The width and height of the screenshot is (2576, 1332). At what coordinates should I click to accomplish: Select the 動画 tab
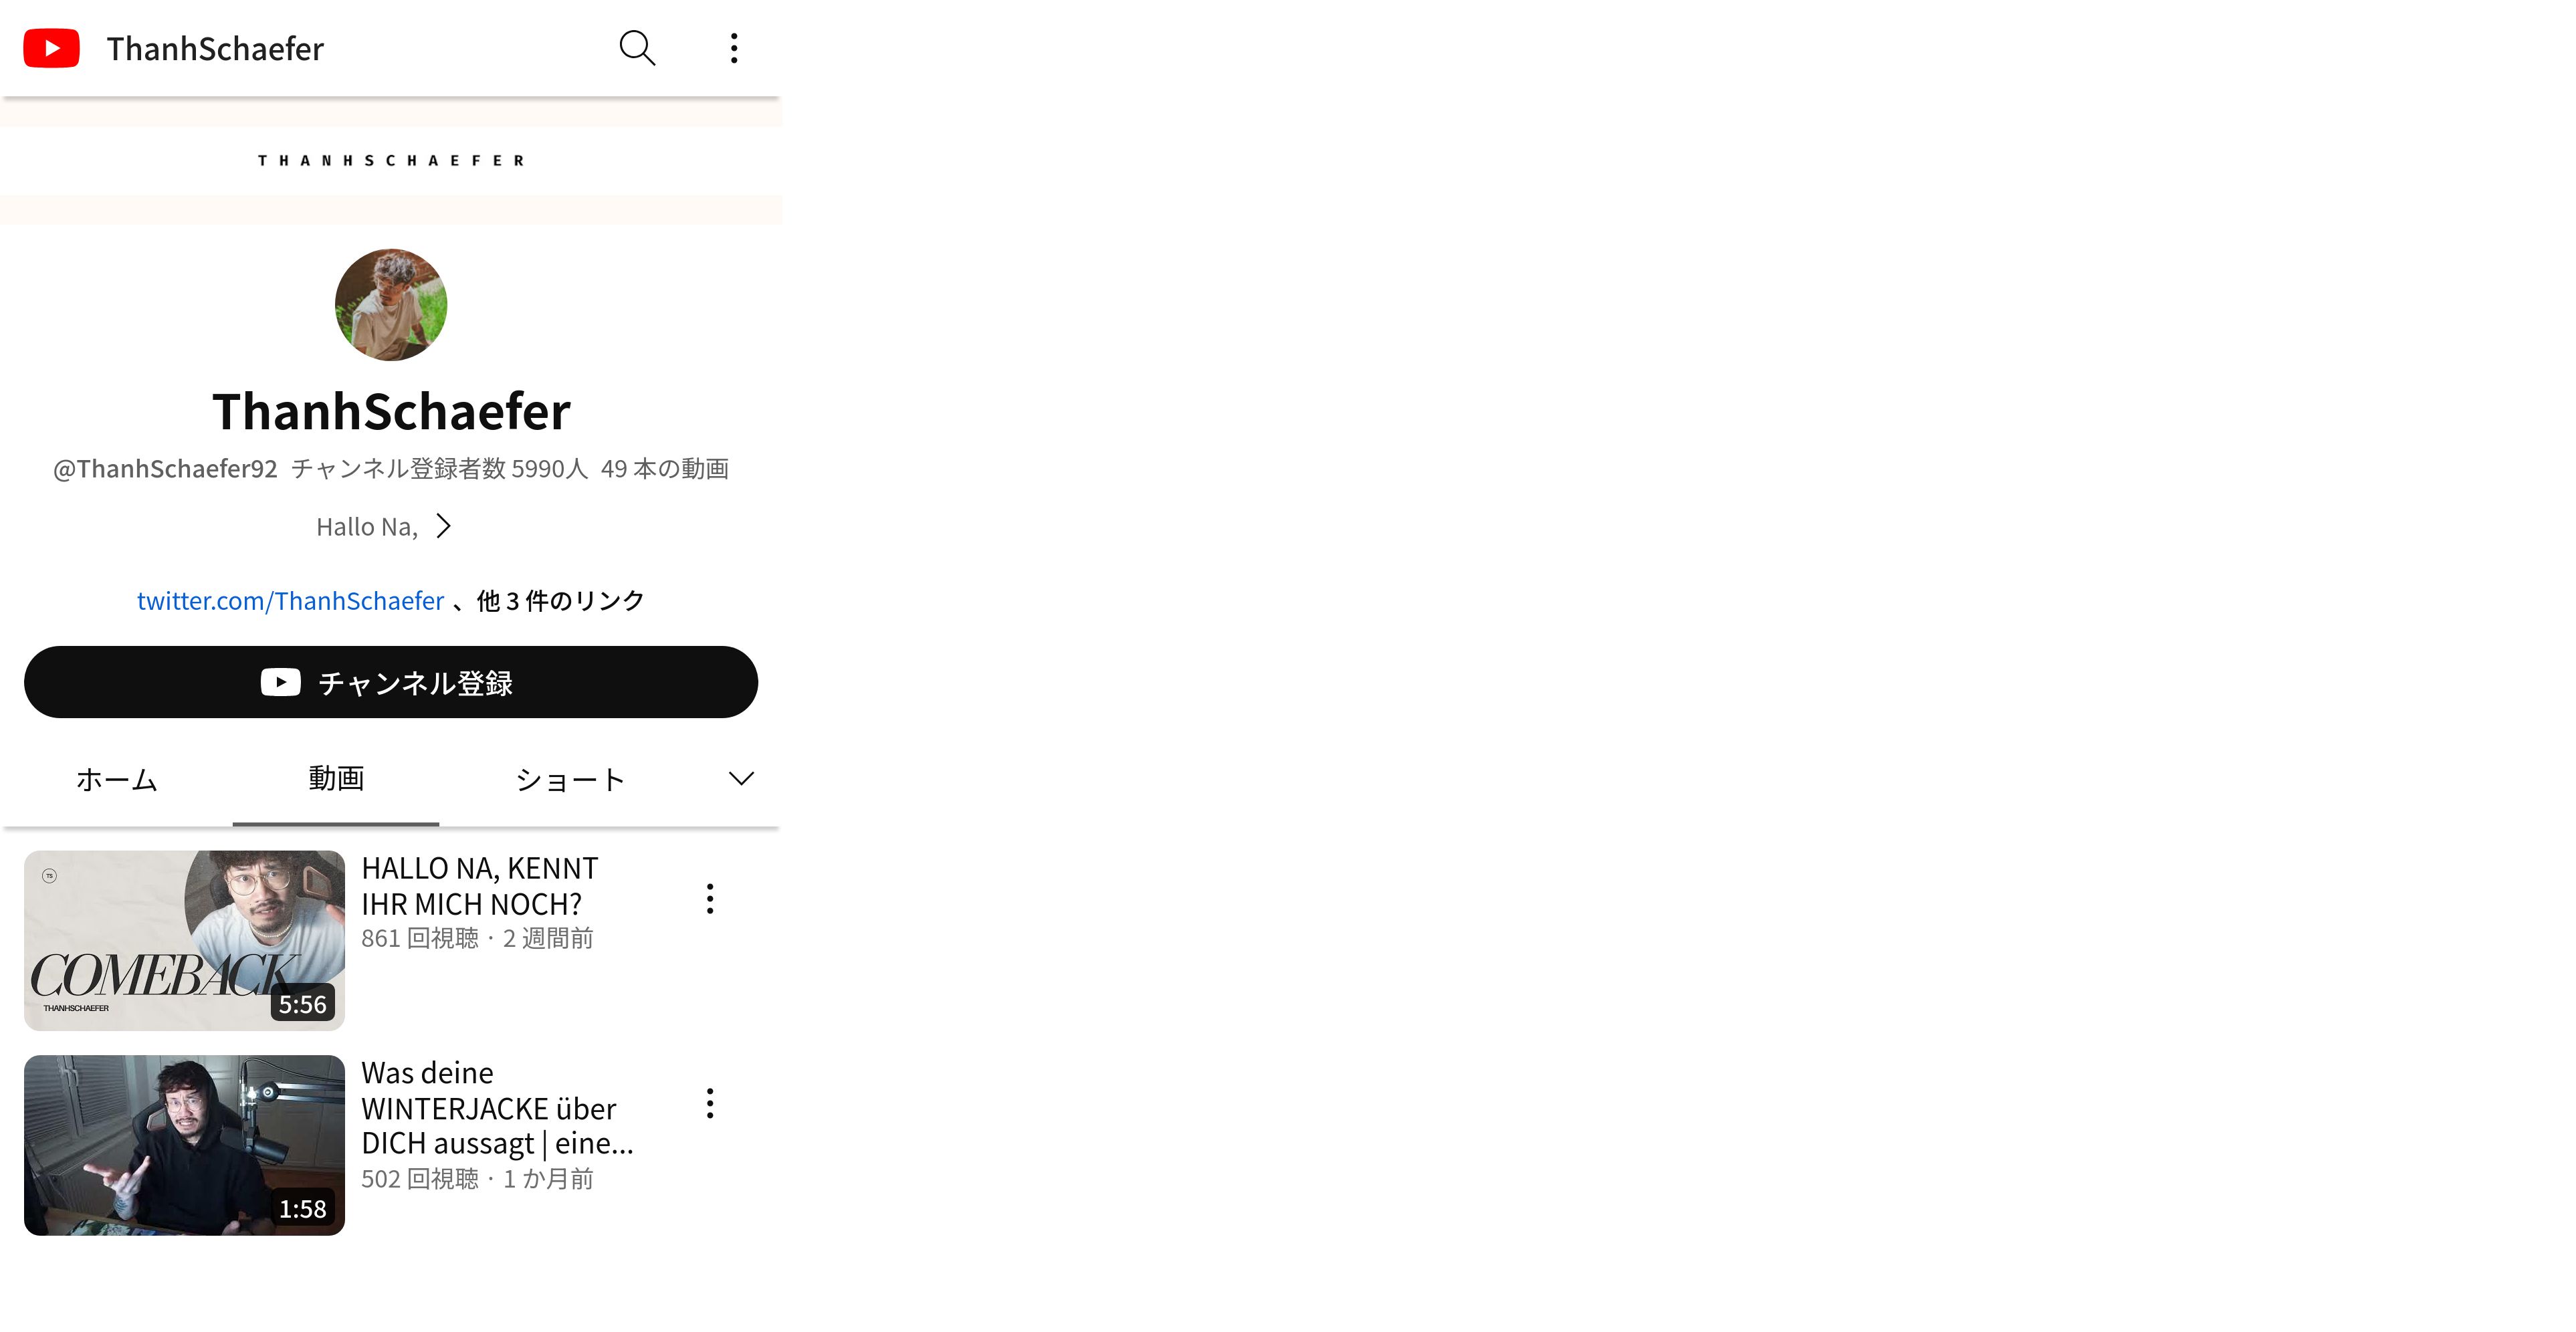336,779
